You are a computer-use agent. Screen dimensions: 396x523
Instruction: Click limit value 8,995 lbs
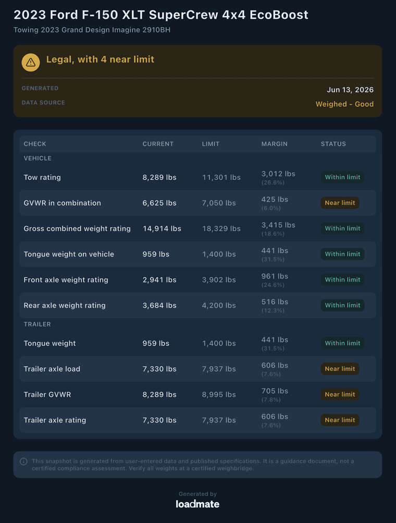point(219,394)
